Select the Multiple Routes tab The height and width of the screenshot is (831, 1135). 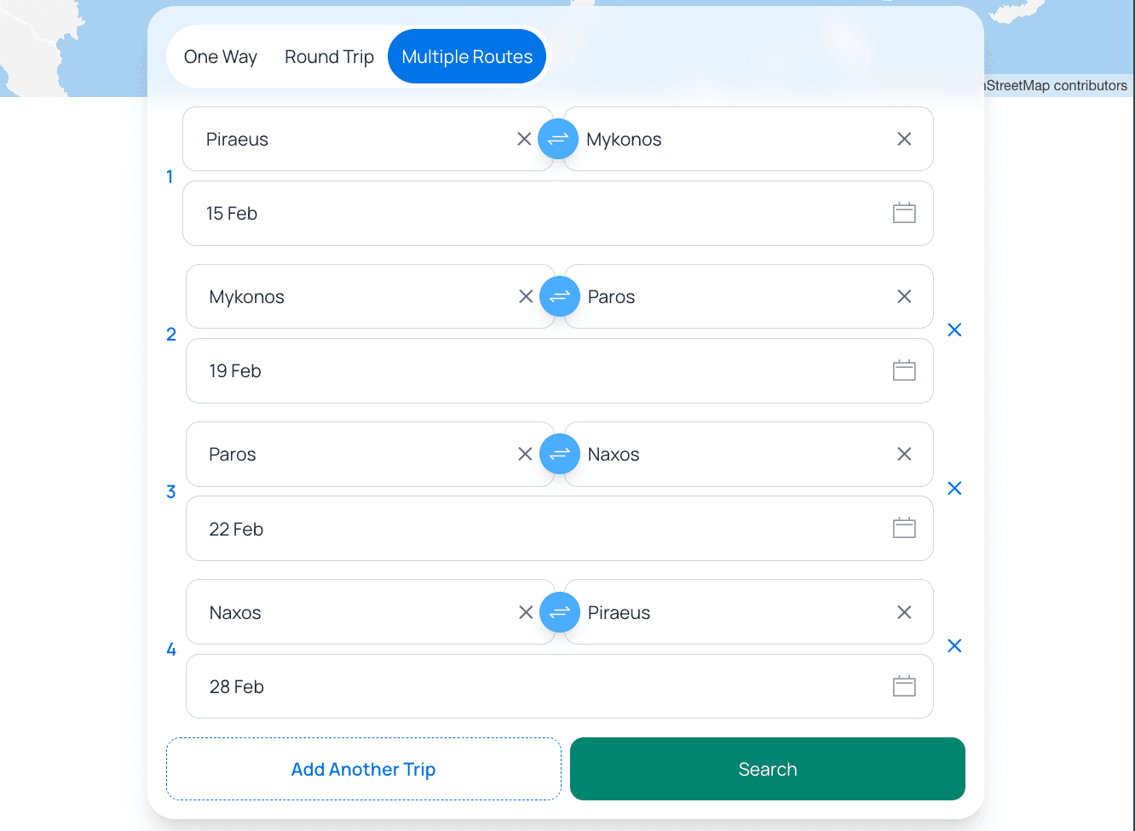467,56
